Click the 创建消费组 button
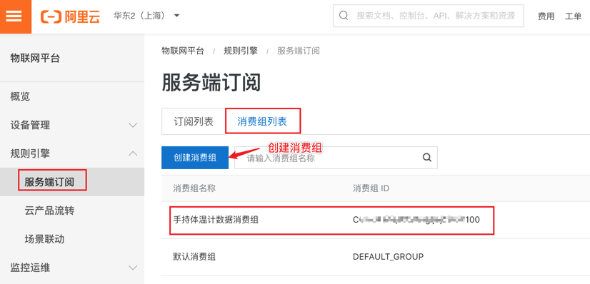 (x=195, y=158)
